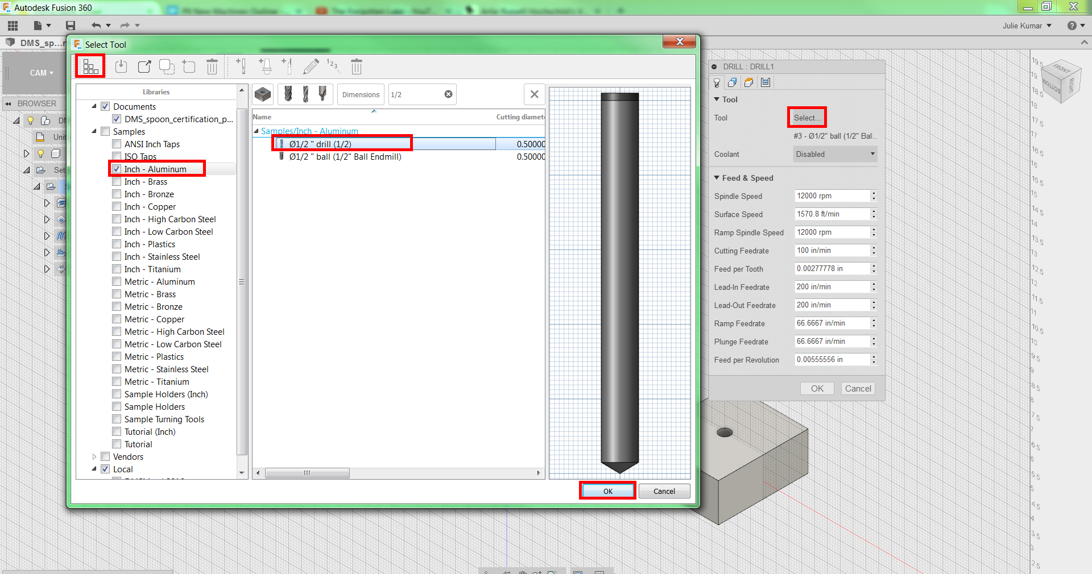Click the duplicate library icon

[167, 66]
